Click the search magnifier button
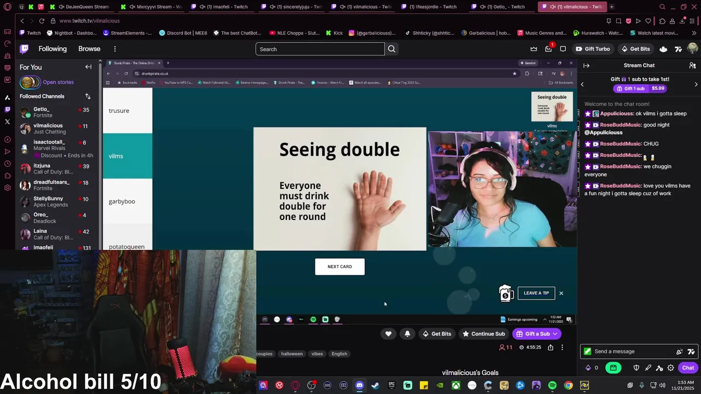The height and width of the screenshot is (394, 701). (392, 49)
